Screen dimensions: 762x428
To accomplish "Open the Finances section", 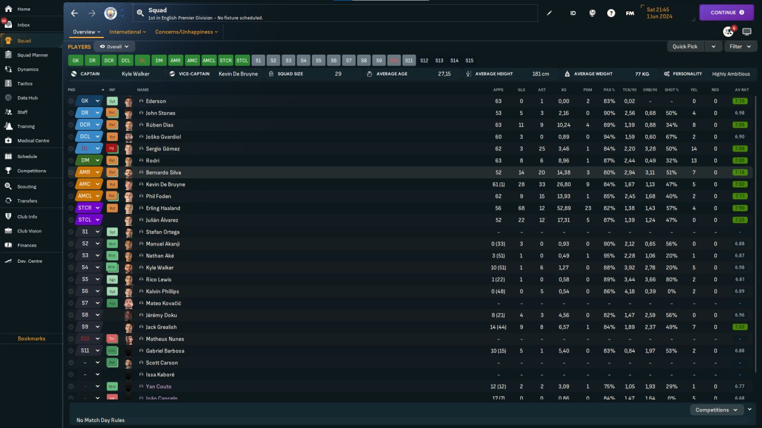I will tap(27, 245).
